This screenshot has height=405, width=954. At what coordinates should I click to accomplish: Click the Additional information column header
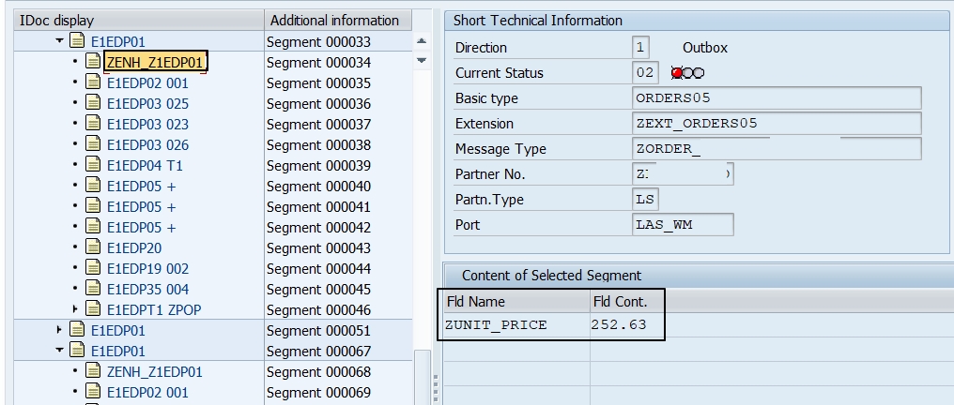coord(334,20)
